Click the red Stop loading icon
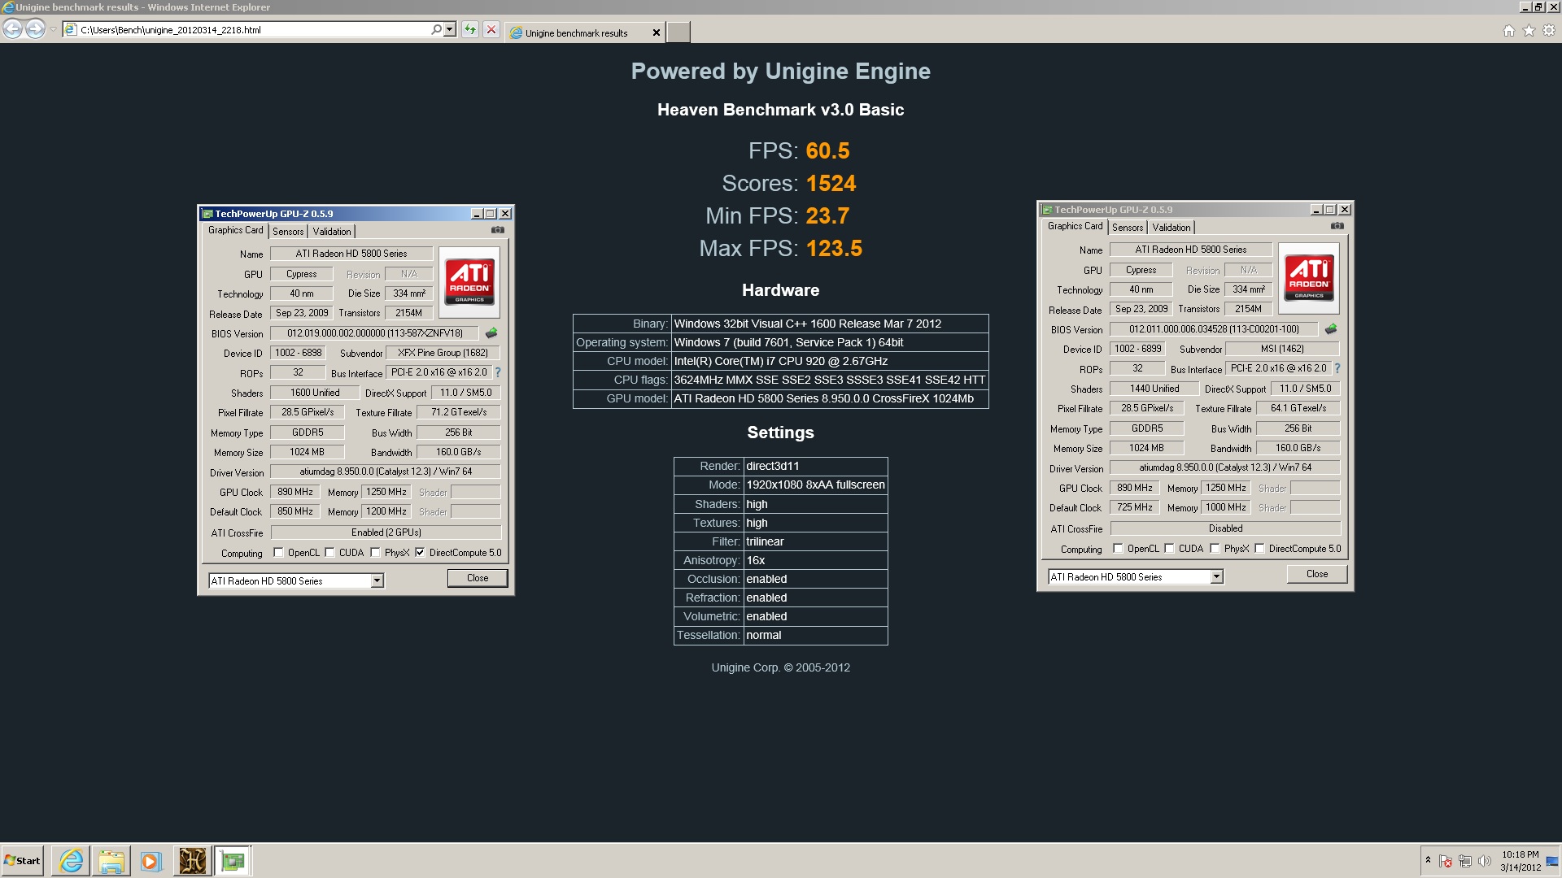The image size is (1562, 878). (491, 30)
